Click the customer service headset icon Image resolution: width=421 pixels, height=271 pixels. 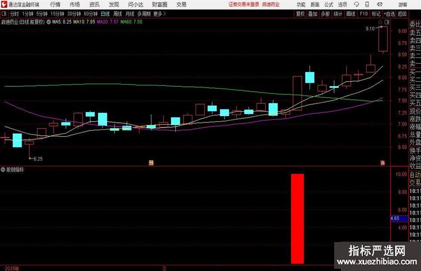356,4
